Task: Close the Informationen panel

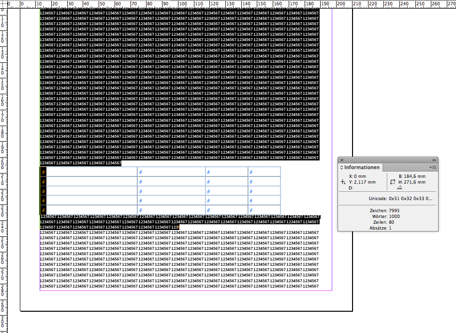Action: (342, 160)
